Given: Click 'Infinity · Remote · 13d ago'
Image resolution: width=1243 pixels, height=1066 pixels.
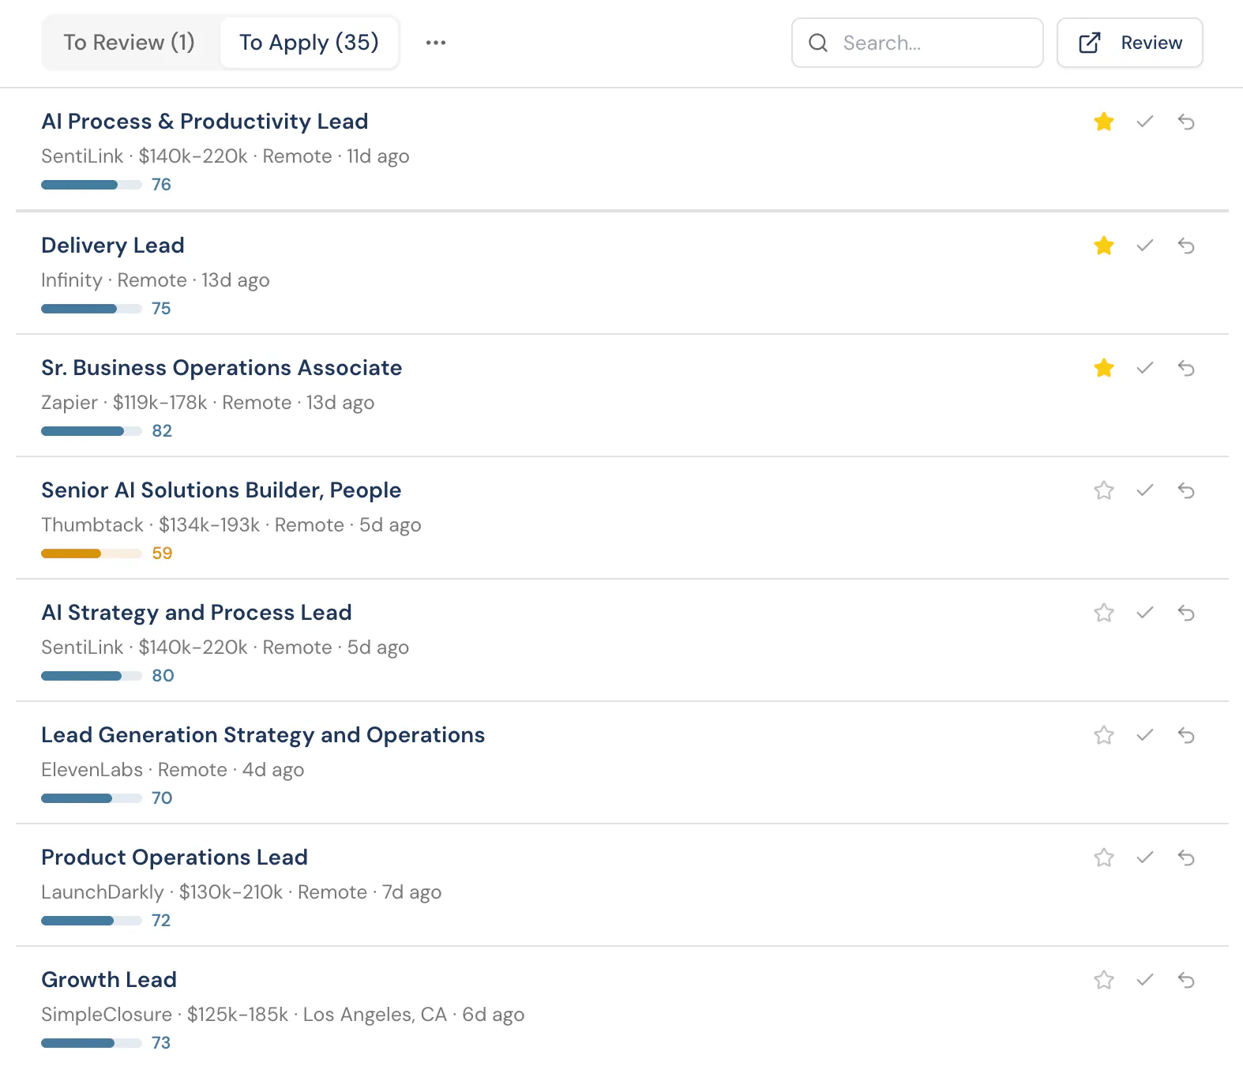Looking at the screenshot, I should tap(156, 280).
